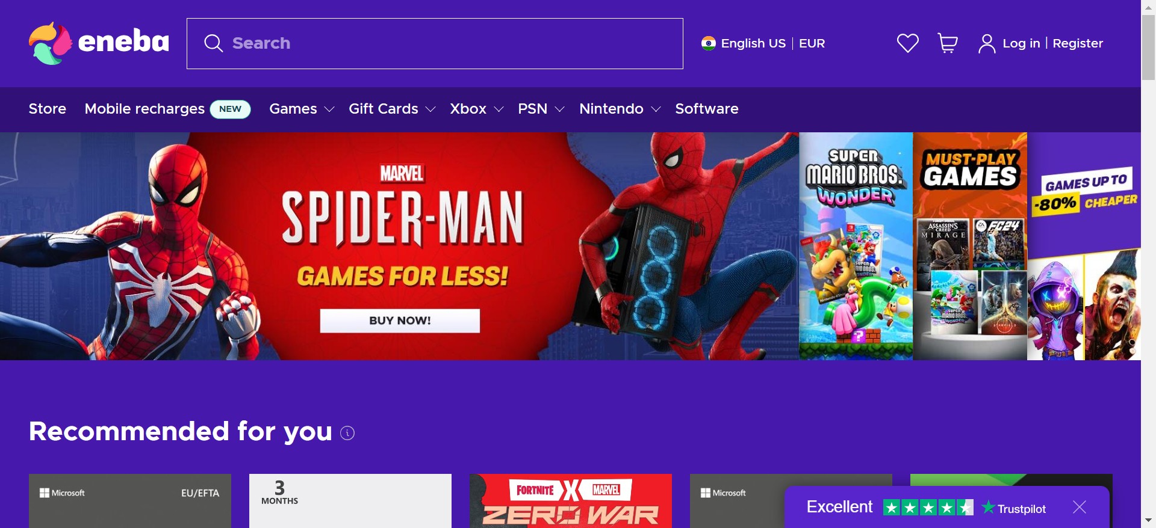Dismiss the Trustpilot Excellent banner
This screenshot has width=1156, height=528.
tap(1080, 507)
